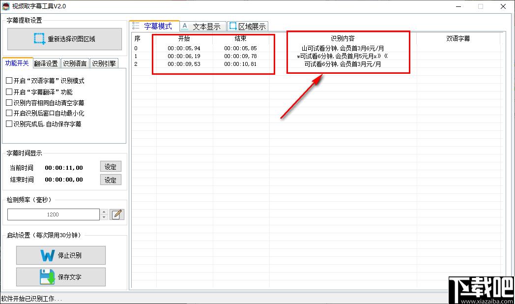The image size is (515, 304).
Task: Click the 结束 column header
Action: [240, 38]
